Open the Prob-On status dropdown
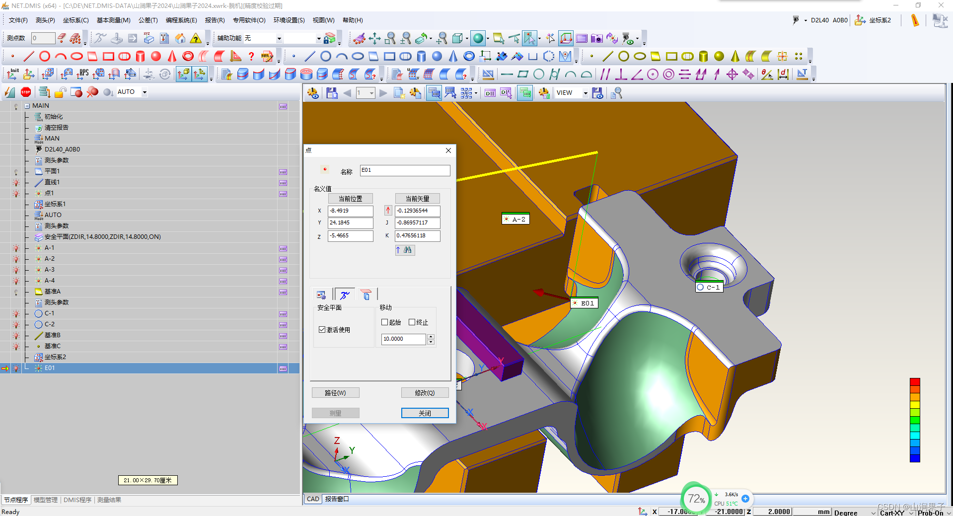Screen dimensions: 953x516 [948, 513]
